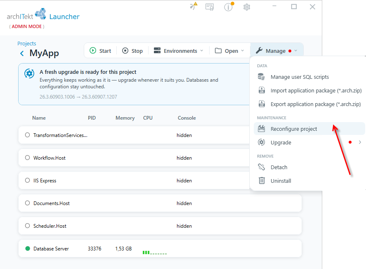Click the Stop button label
Viewport: 366px width, 269px height.
[x=137, y=51]
